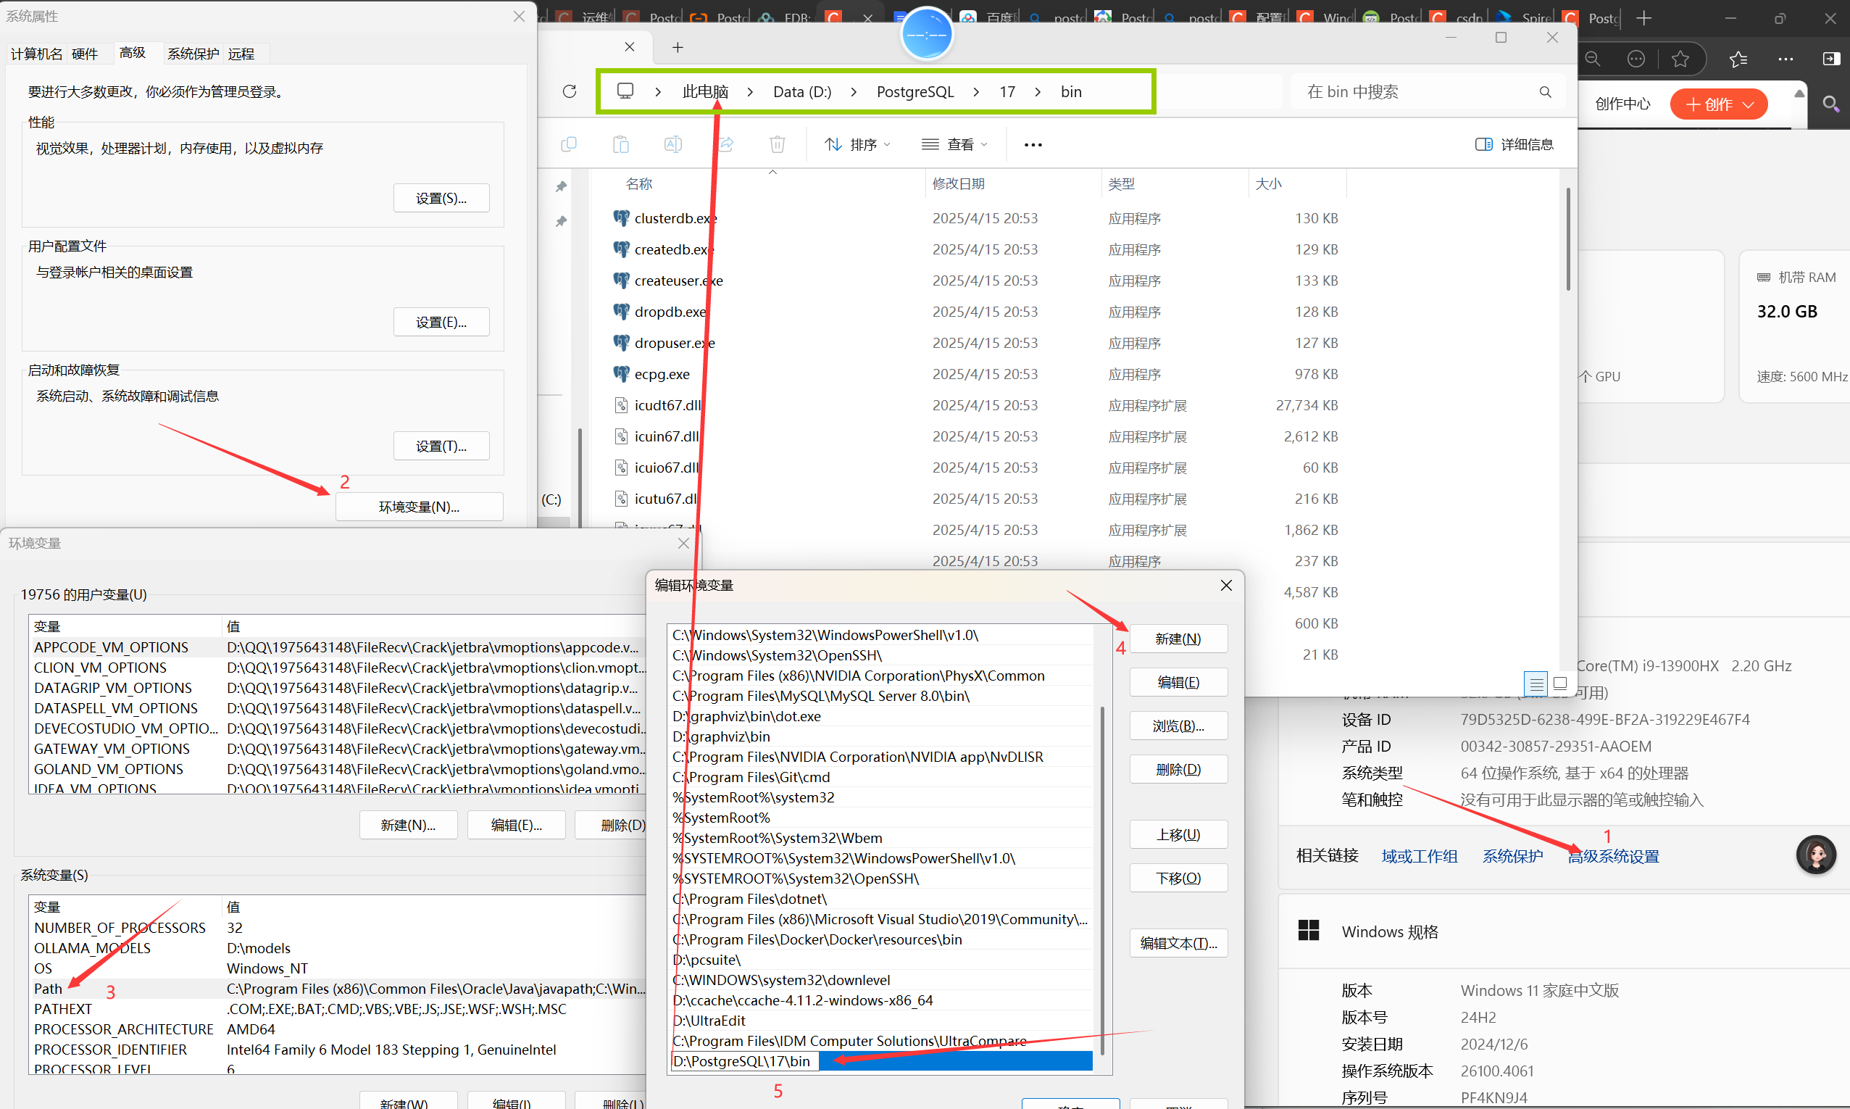Switch to large thumbnails view icon
Screen dimensions: 1850x1109
[1559, 683]
